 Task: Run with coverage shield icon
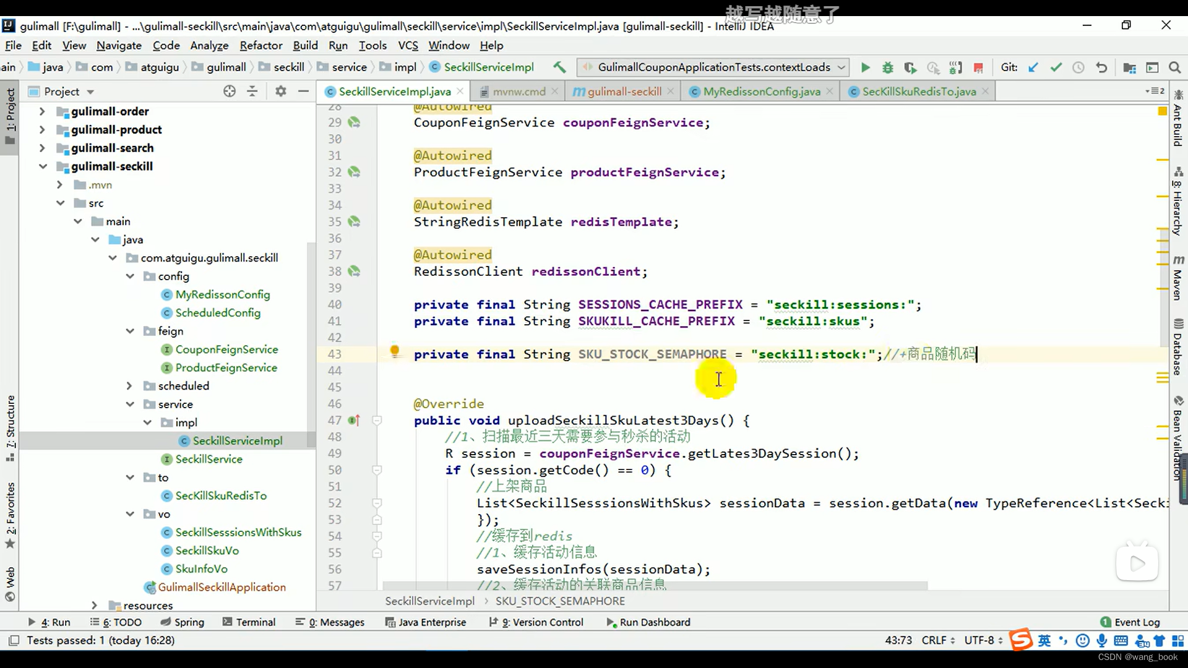pos(910,67)
